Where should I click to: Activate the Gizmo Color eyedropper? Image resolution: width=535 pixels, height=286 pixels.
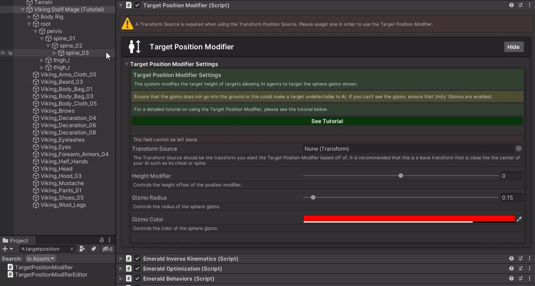coord(520,219)
